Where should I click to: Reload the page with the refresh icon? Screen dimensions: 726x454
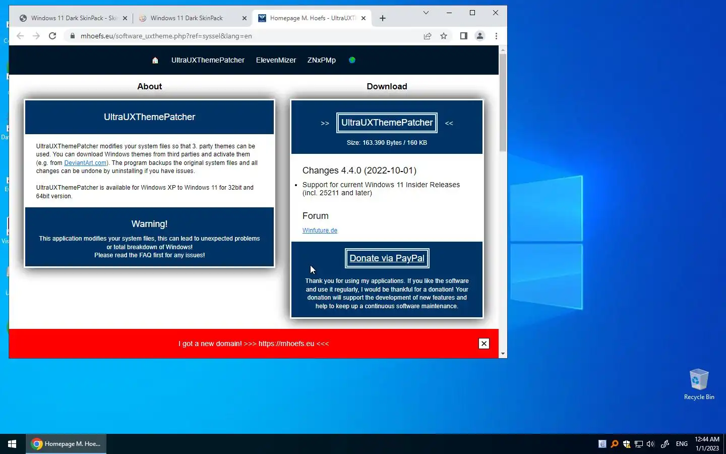(x=52, y=36)
